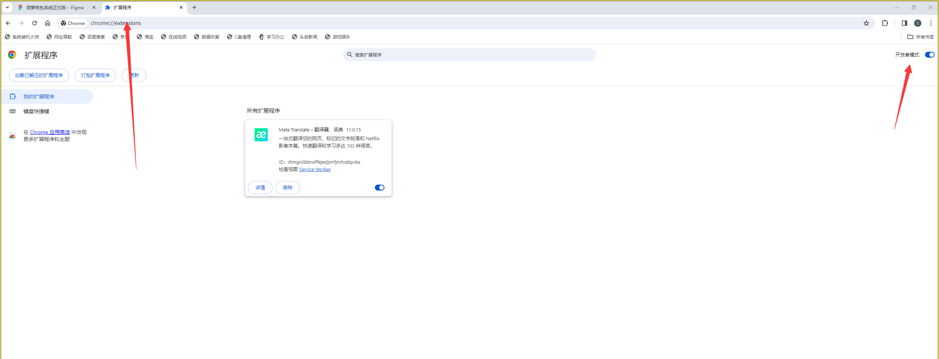The width and height of the screenshot is (939, 359).
Task: Open a new tab with plus button
Action: (194, 7)
